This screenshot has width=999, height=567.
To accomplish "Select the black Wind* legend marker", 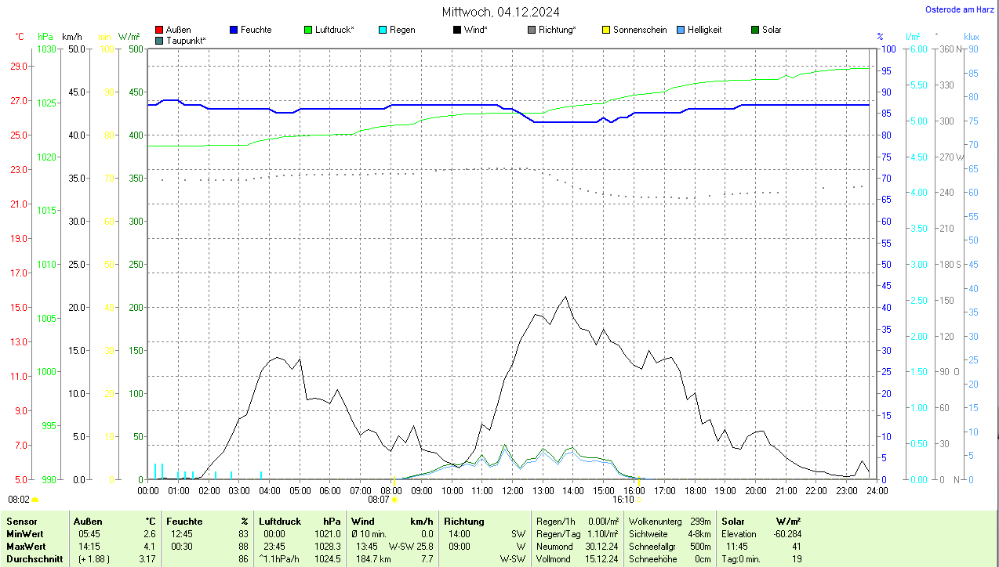I will pyautogui.click(x=457, y=30).
